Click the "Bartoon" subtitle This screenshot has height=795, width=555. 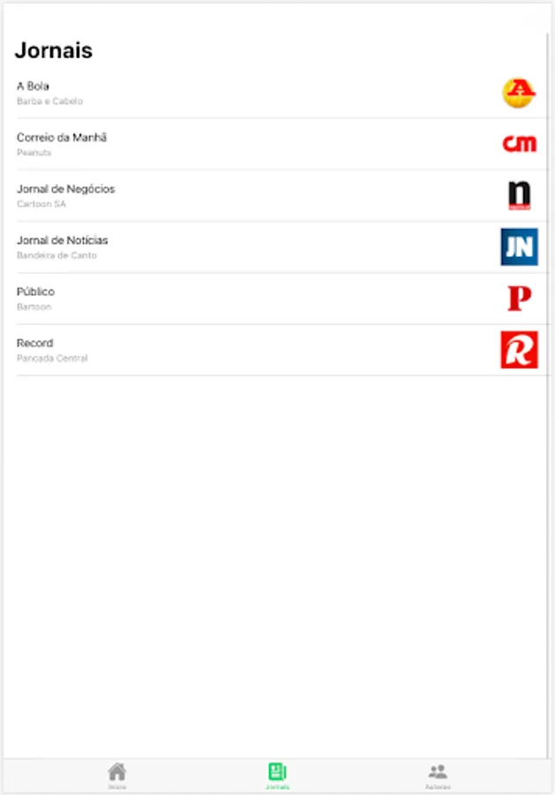pos(34,307)
